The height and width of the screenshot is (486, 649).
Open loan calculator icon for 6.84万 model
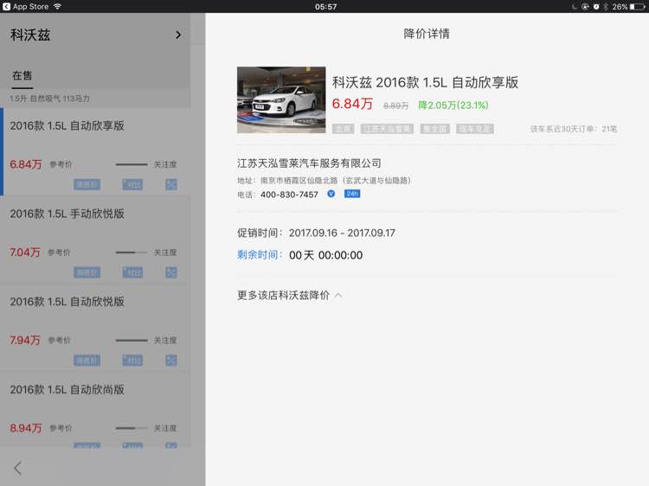(x=171, y=184)
